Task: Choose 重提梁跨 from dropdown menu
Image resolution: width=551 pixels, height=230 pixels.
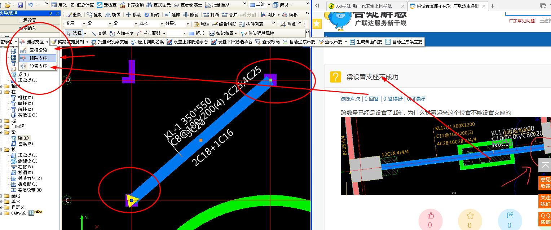Action: click(x=38, y=50)
